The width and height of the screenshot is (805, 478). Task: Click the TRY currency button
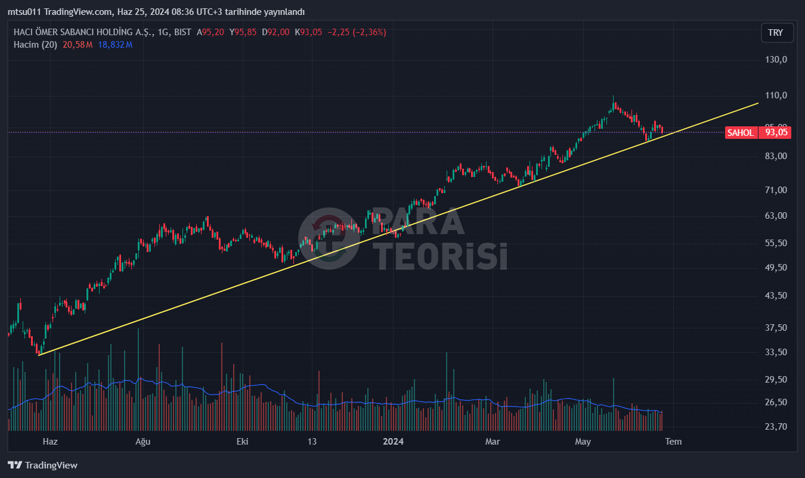tap(777, 33)
